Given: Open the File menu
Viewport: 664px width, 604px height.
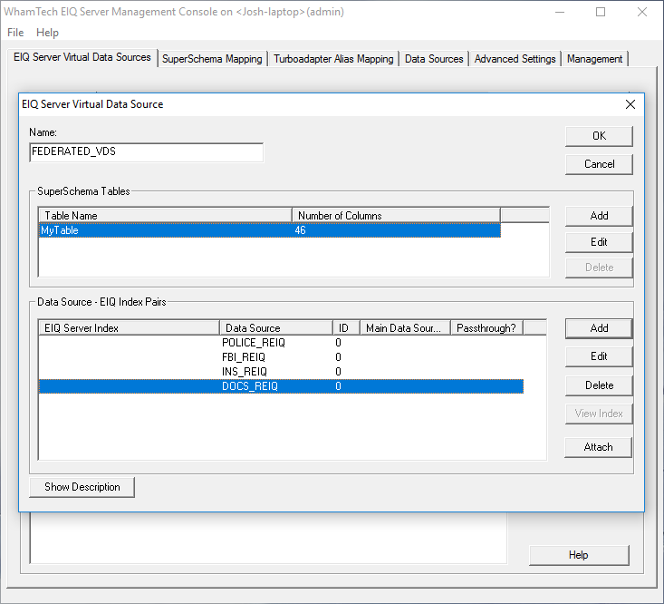Looking at the screenshot, I should pyautogui.click(x=15, y=33).
